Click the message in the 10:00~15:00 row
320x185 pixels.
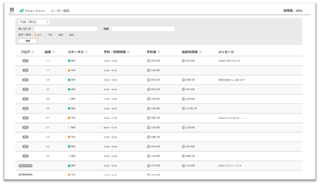(231, 80)
